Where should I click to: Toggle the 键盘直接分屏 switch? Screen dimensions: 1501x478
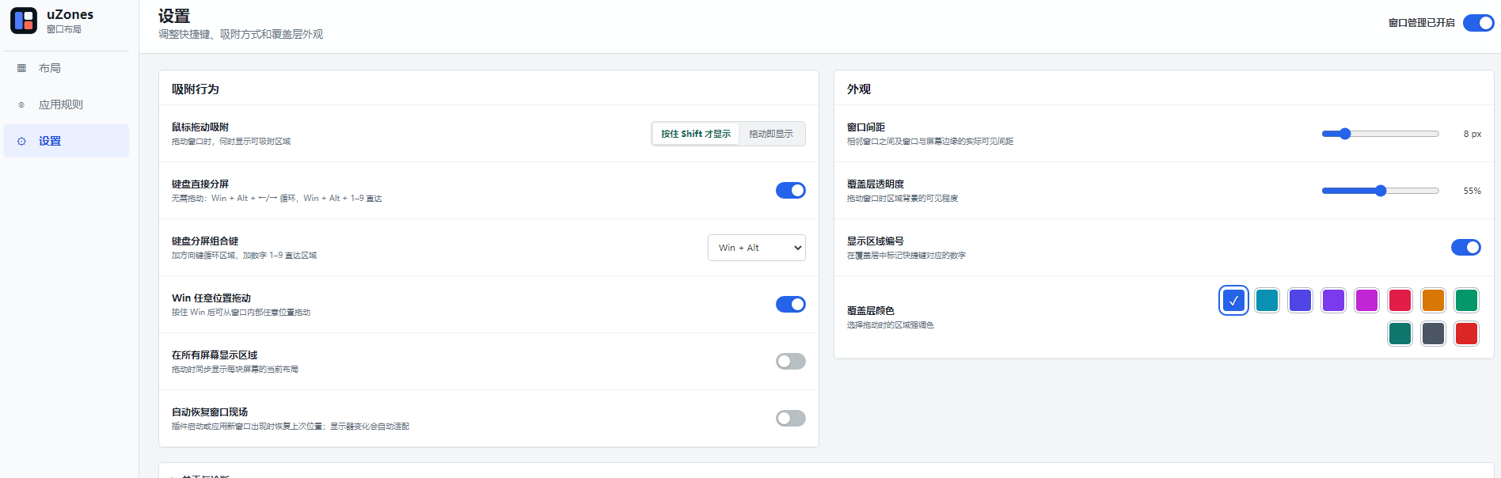click(790, 191)
